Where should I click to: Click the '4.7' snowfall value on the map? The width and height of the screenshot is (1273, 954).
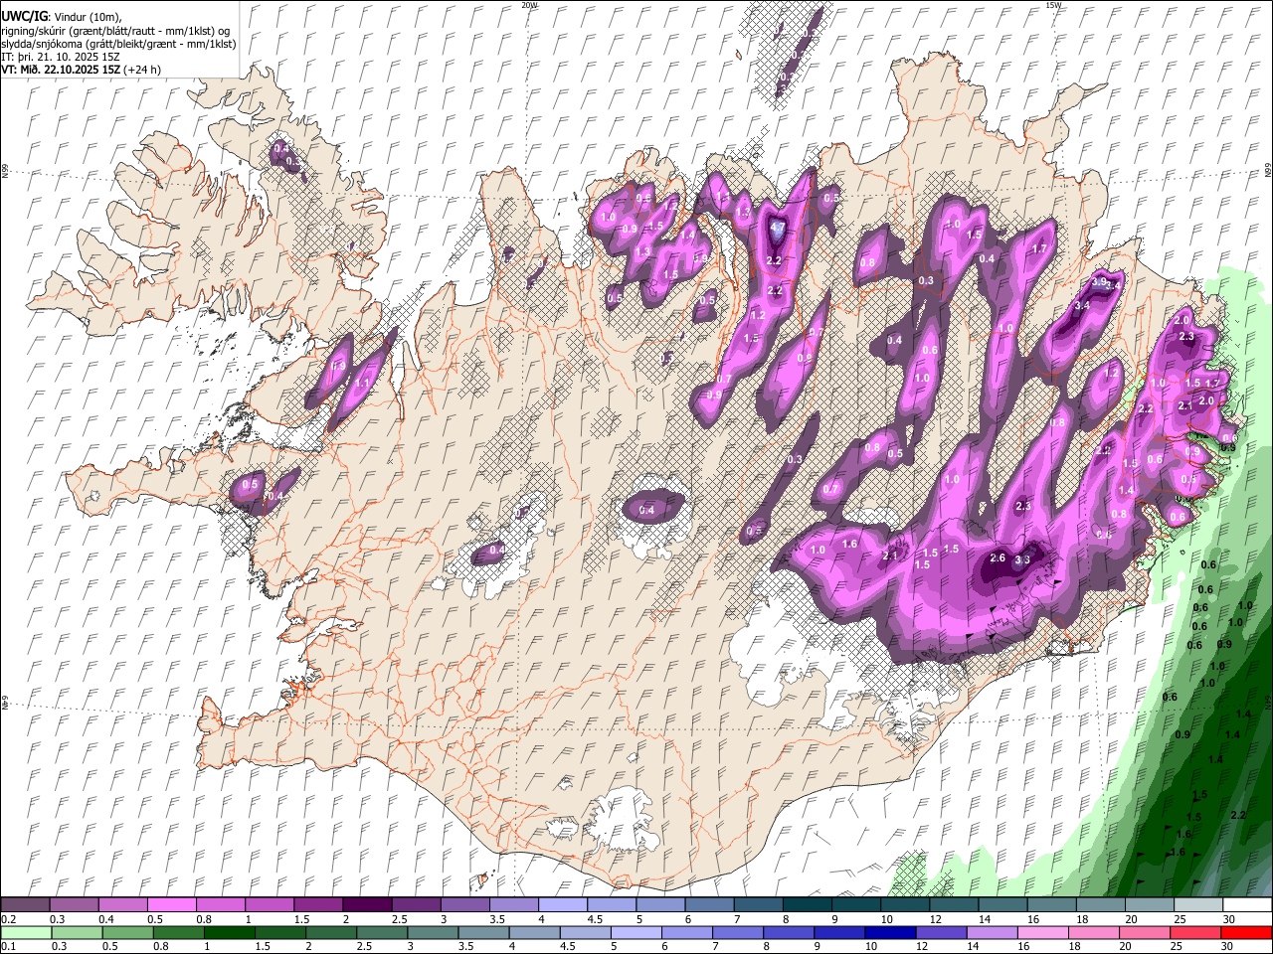pyautogui.click(x=778, y=228)
